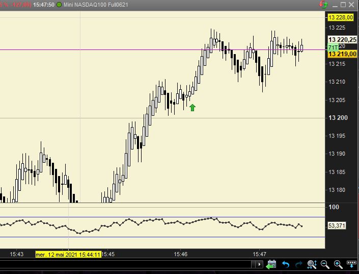Click the greyed-out redo arrow
Viewport: 359px width, 274px height.
tap(299, 265)
